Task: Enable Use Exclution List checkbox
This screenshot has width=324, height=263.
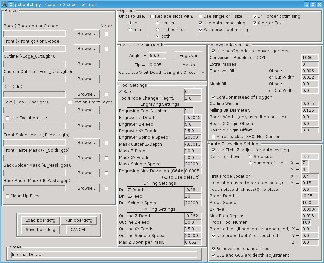Action: click(x=8, y=118)
